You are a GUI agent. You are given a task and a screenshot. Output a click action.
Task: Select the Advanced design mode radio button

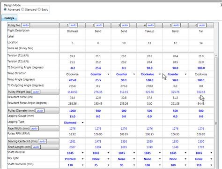tap(5, 9)
